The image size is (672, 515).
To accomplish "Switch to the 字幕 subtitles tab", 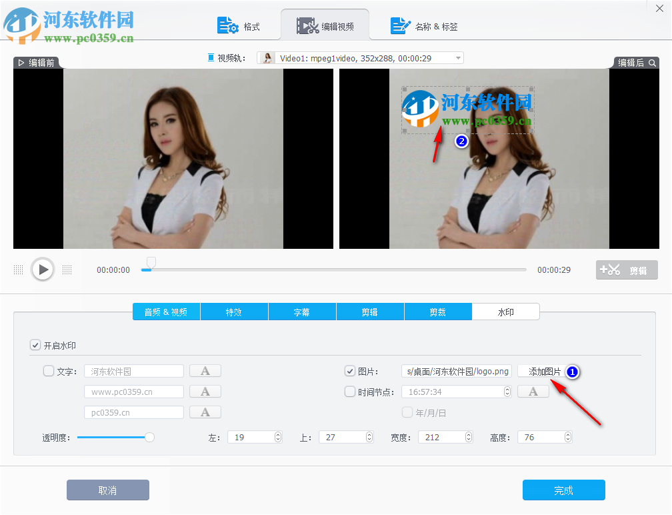I will [x=302, y=311].
